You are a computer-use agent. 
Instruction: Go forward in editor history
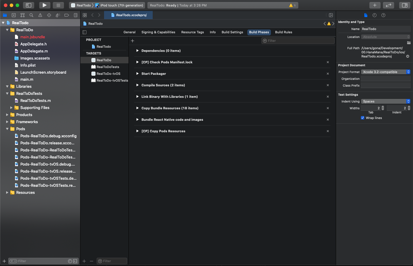[x=99, y=15]
